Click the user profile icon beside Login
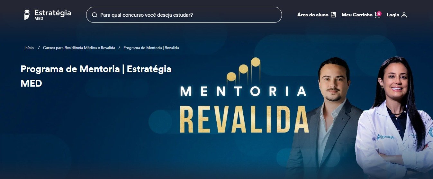 click(404, 15)
